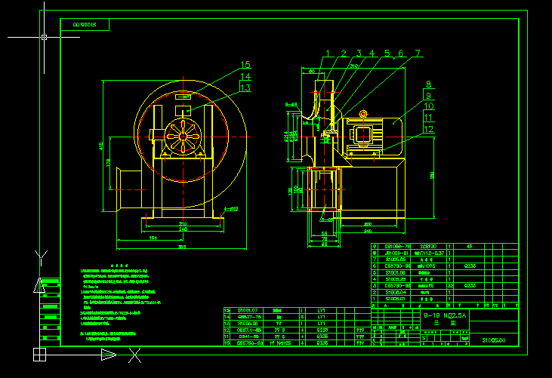Select the mirrored drawing number box in the top-left corner
This screenshot has height=378, width=552.
[85, 25]
